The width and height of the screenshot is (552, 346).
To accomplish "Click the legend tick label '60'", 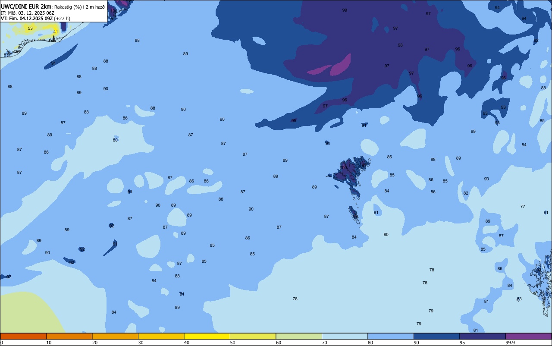I will click(279, 343).
